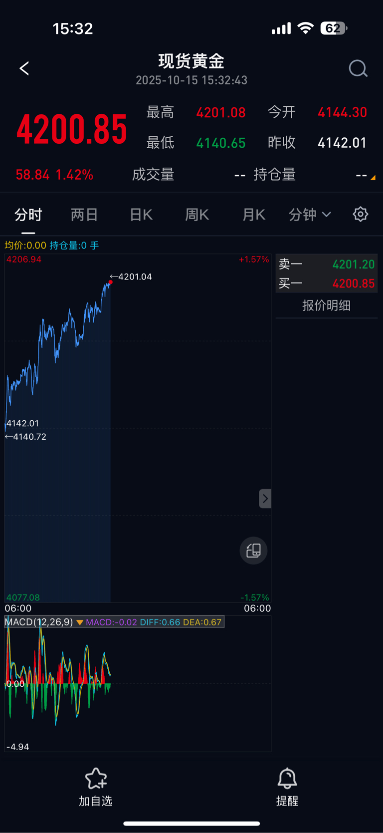This screenshot has width=383, height=833.
Task: Tap the orange MACD indicator triangle
Action: click(x=80, y=622)
